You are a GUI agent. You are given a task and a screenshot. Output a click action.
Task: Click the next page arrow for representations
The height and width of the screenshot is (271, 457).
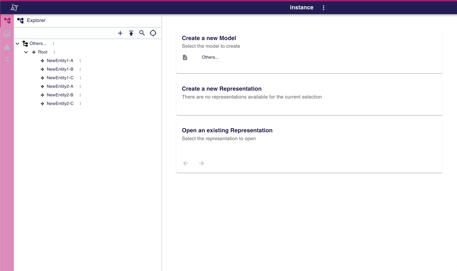click(x=202, y=163)
